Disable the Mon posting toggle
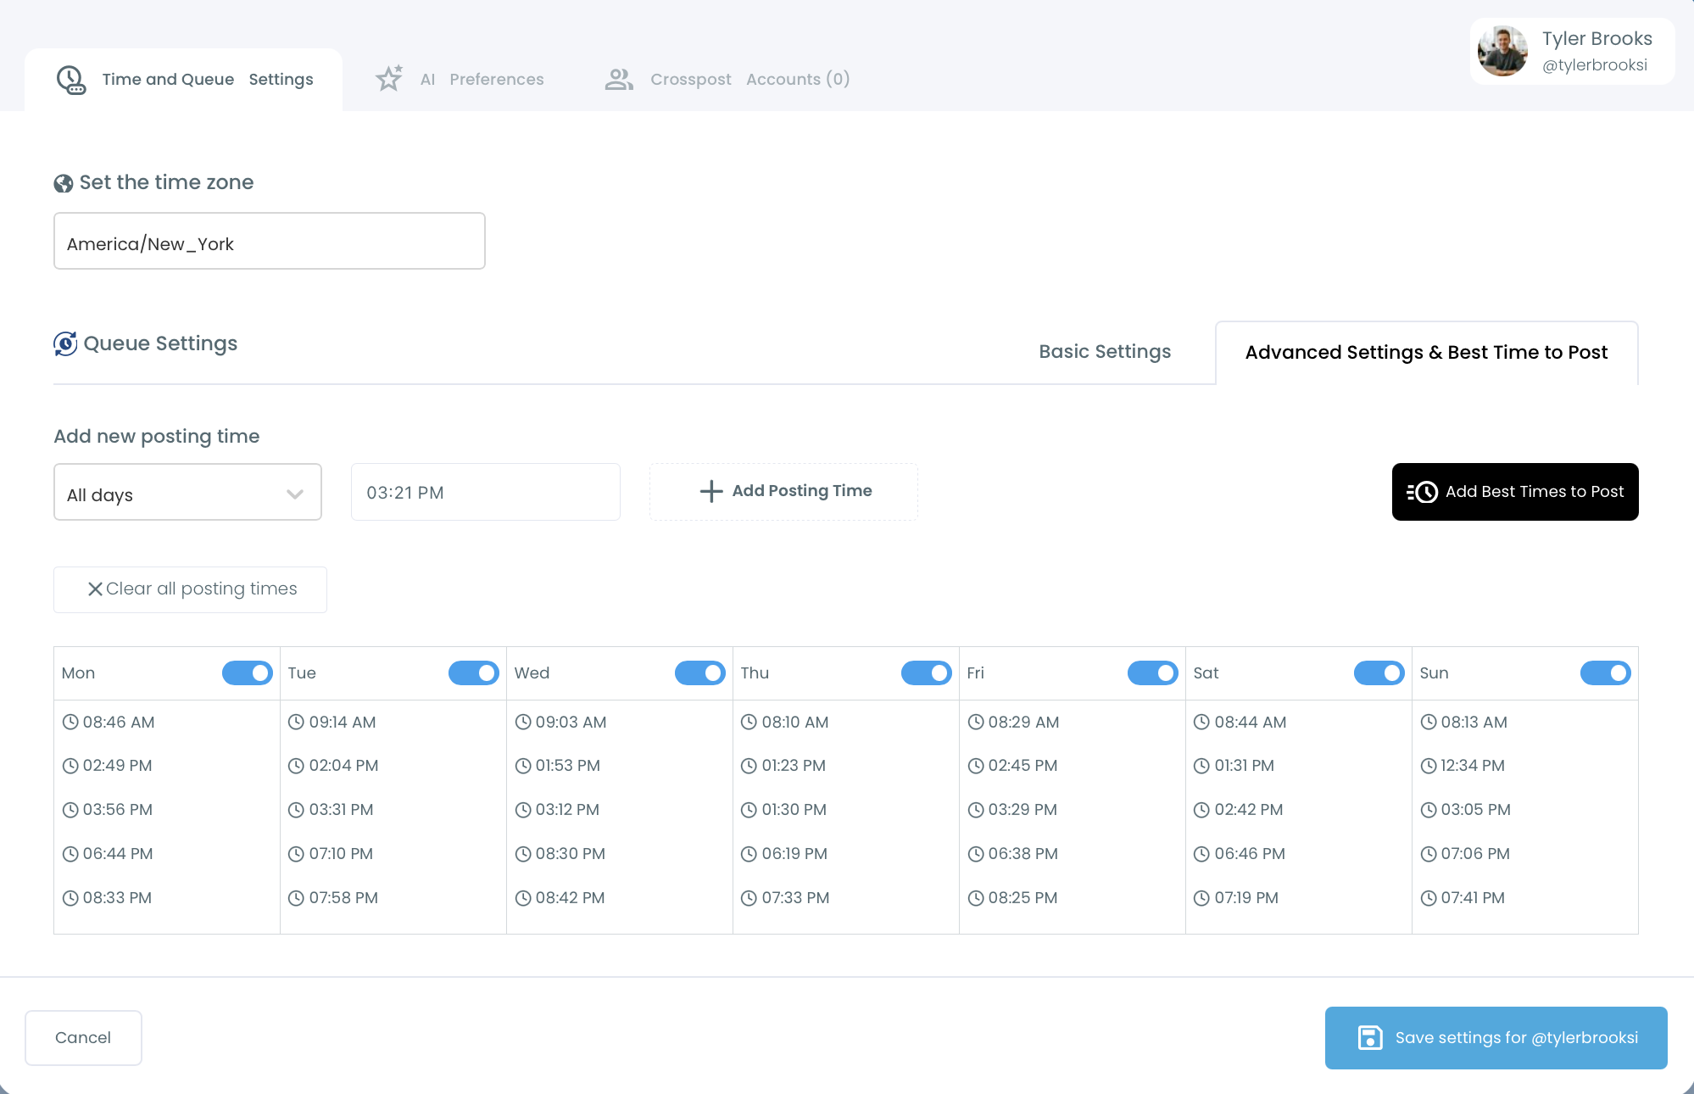This screenshot has width=1694, height=1094. tap(248, 673)
